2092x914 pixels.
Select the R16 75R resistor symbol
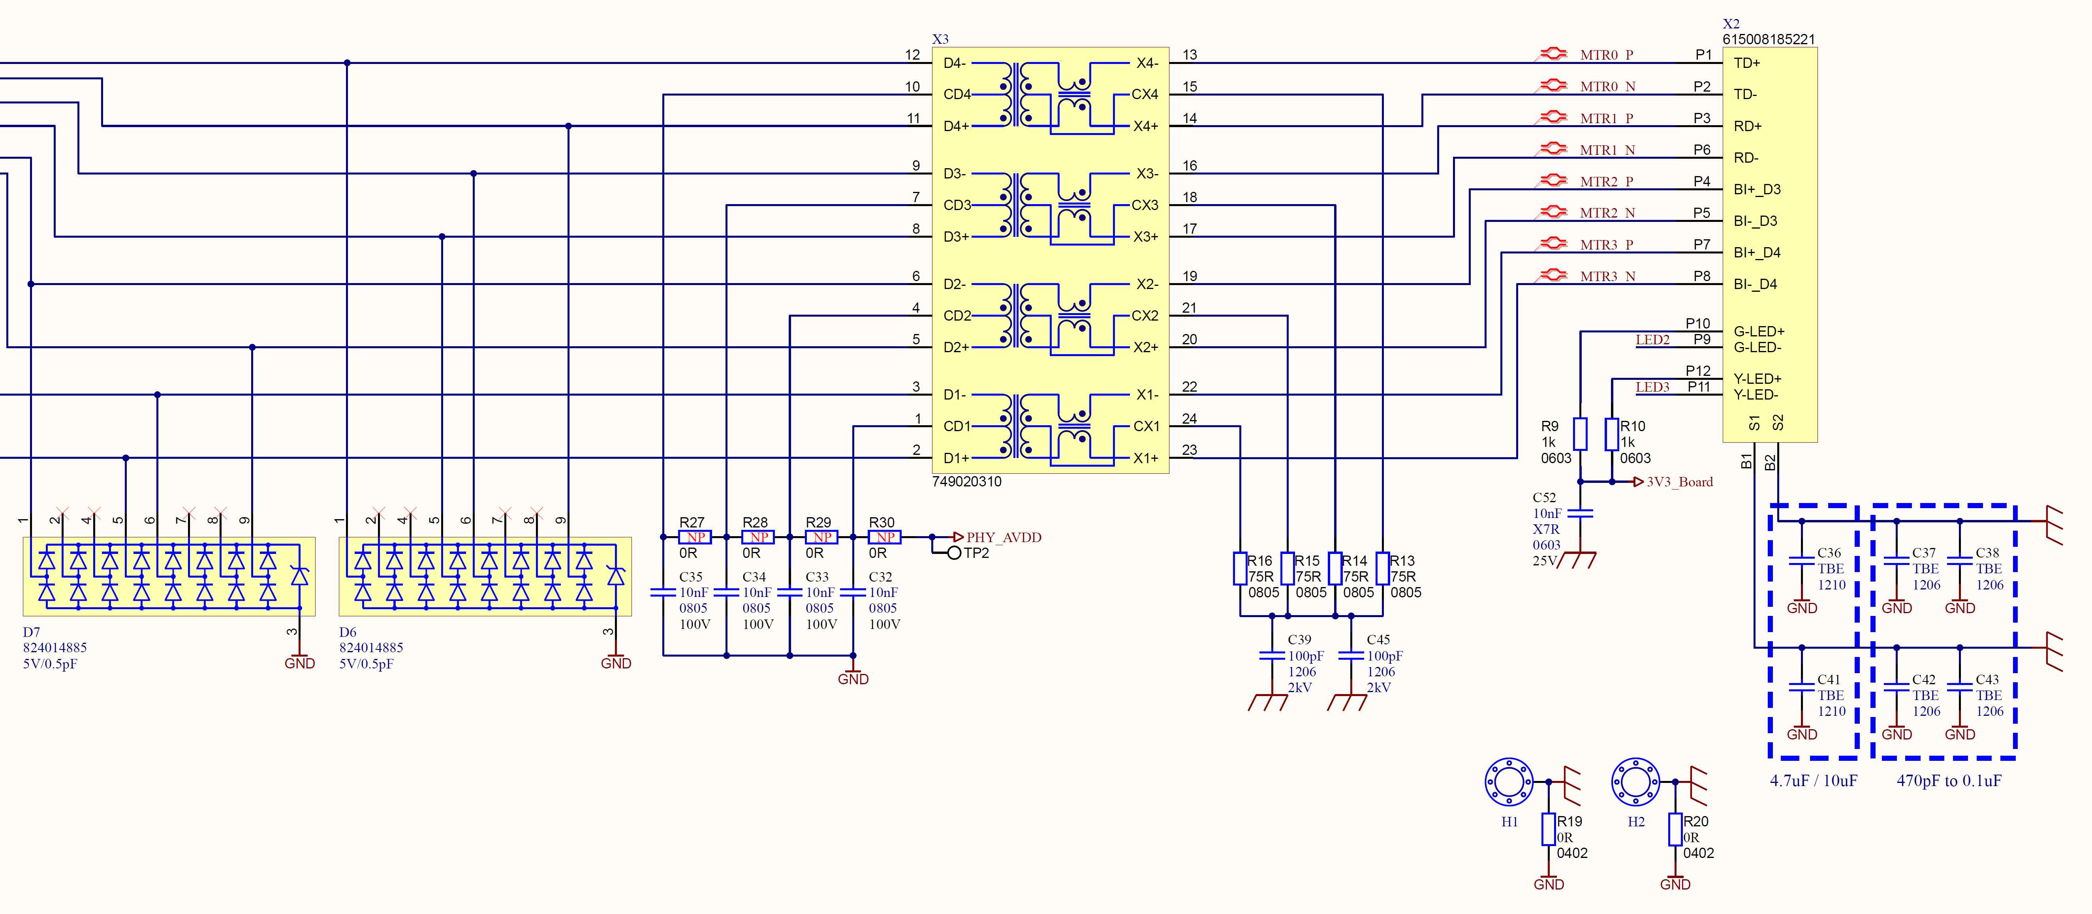click(1240, 568)
